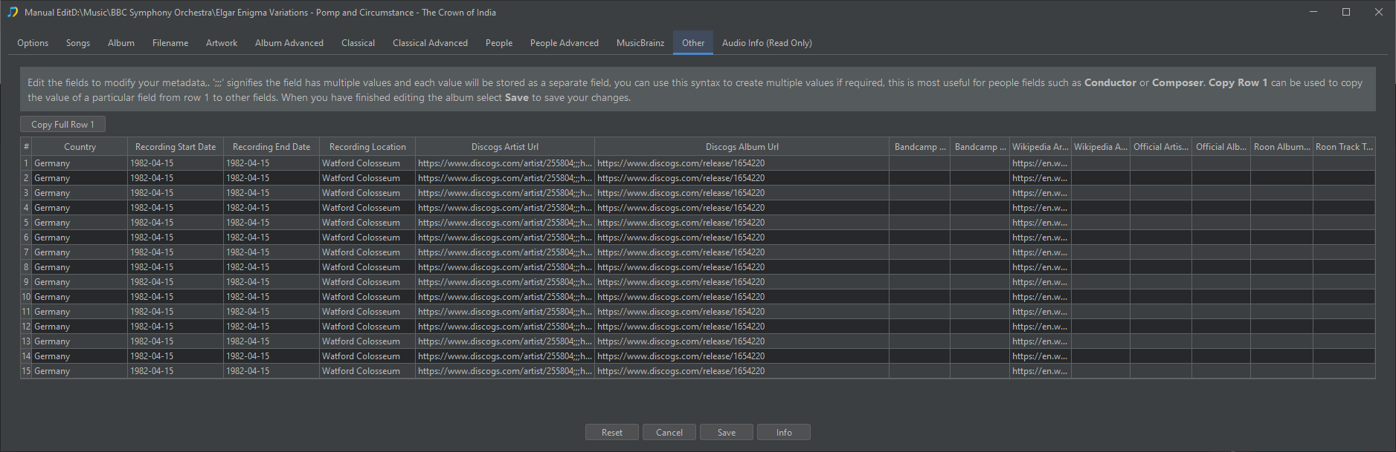Select empty Official Artist cell in row 1

coord(1161,163)
